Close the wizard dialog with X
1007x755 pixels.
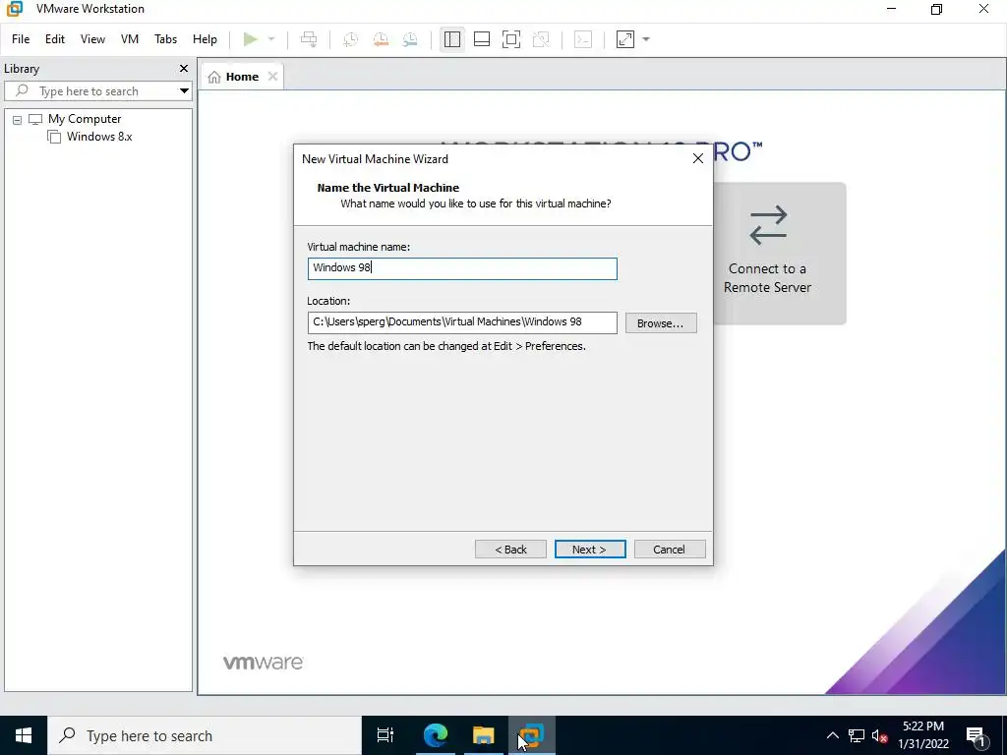tap(698, 158)
